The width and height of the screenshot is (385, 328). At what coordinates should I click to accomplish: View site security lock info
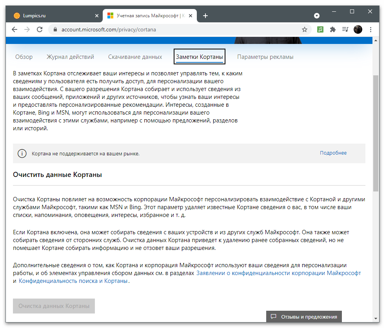(55, 30)
